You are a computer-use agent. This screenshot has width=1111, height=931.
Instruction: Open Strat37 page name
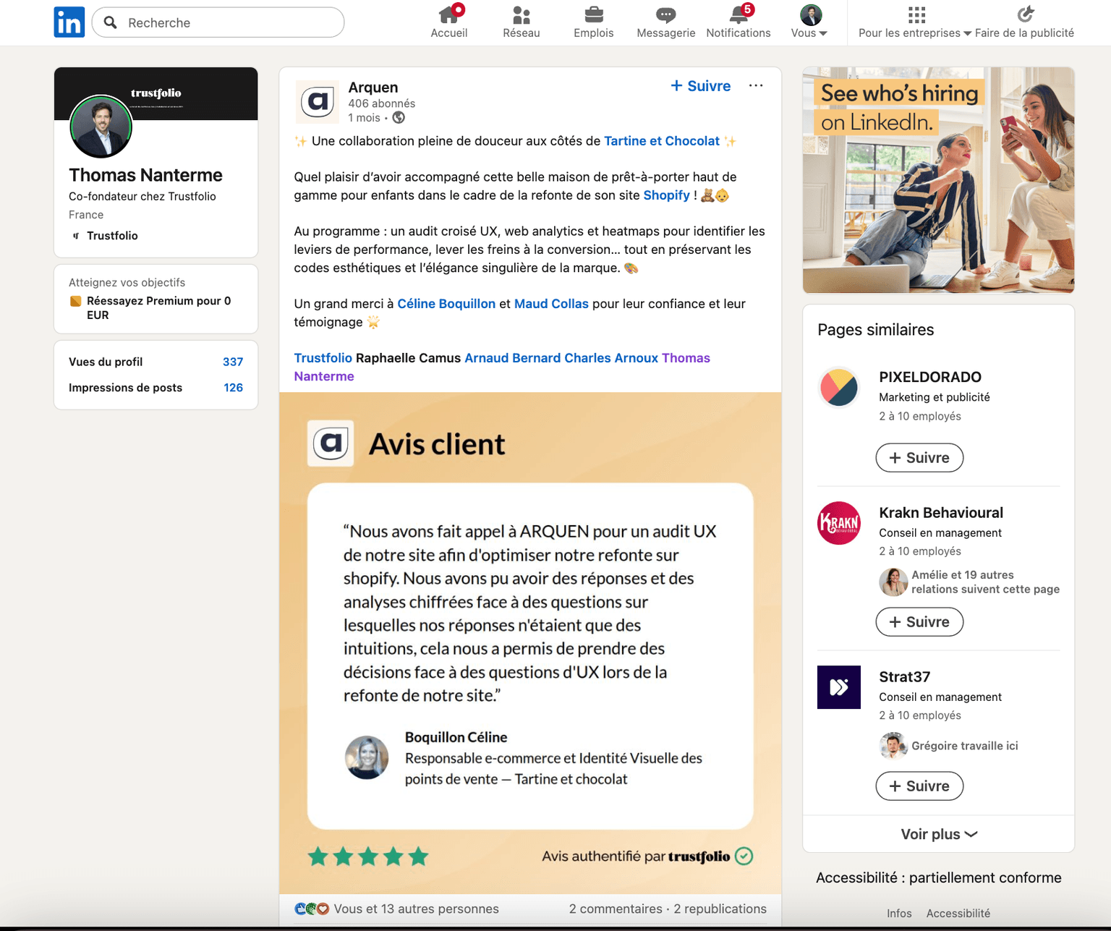pos(904,676)
